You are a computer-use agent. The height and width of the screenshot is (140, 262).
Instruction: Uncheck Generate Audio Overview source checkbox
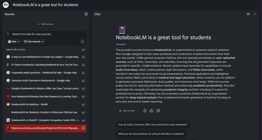(83, 80)
